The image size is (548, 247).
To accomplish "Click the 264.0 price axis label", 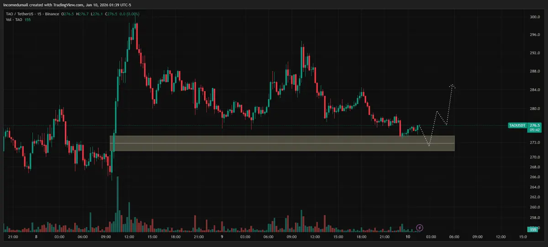I will click(x=535, y=187).
